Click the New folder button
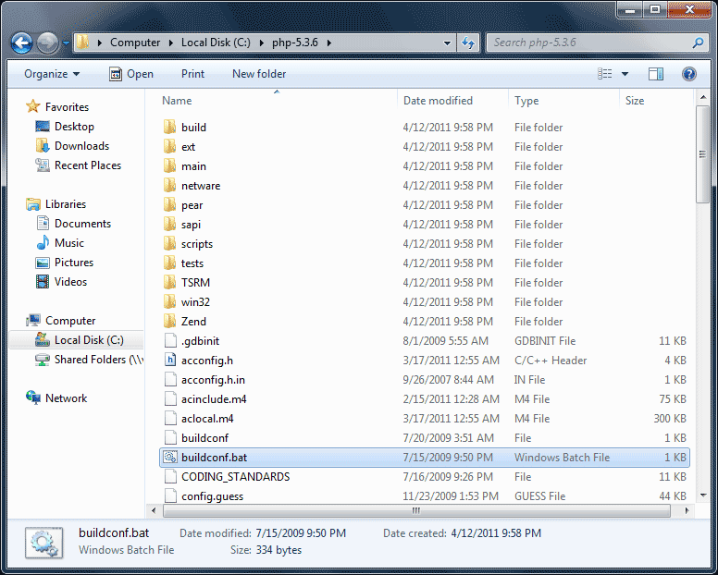This screenshot has height=575, width=718. tap(259, 74)
